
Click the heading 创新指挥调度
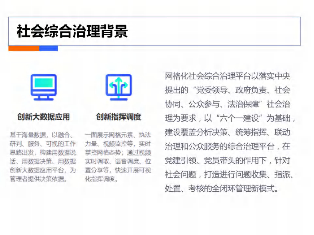[x=119, y=117]
